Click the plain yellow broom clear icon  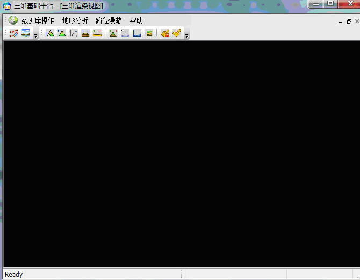tap(177, 33)
